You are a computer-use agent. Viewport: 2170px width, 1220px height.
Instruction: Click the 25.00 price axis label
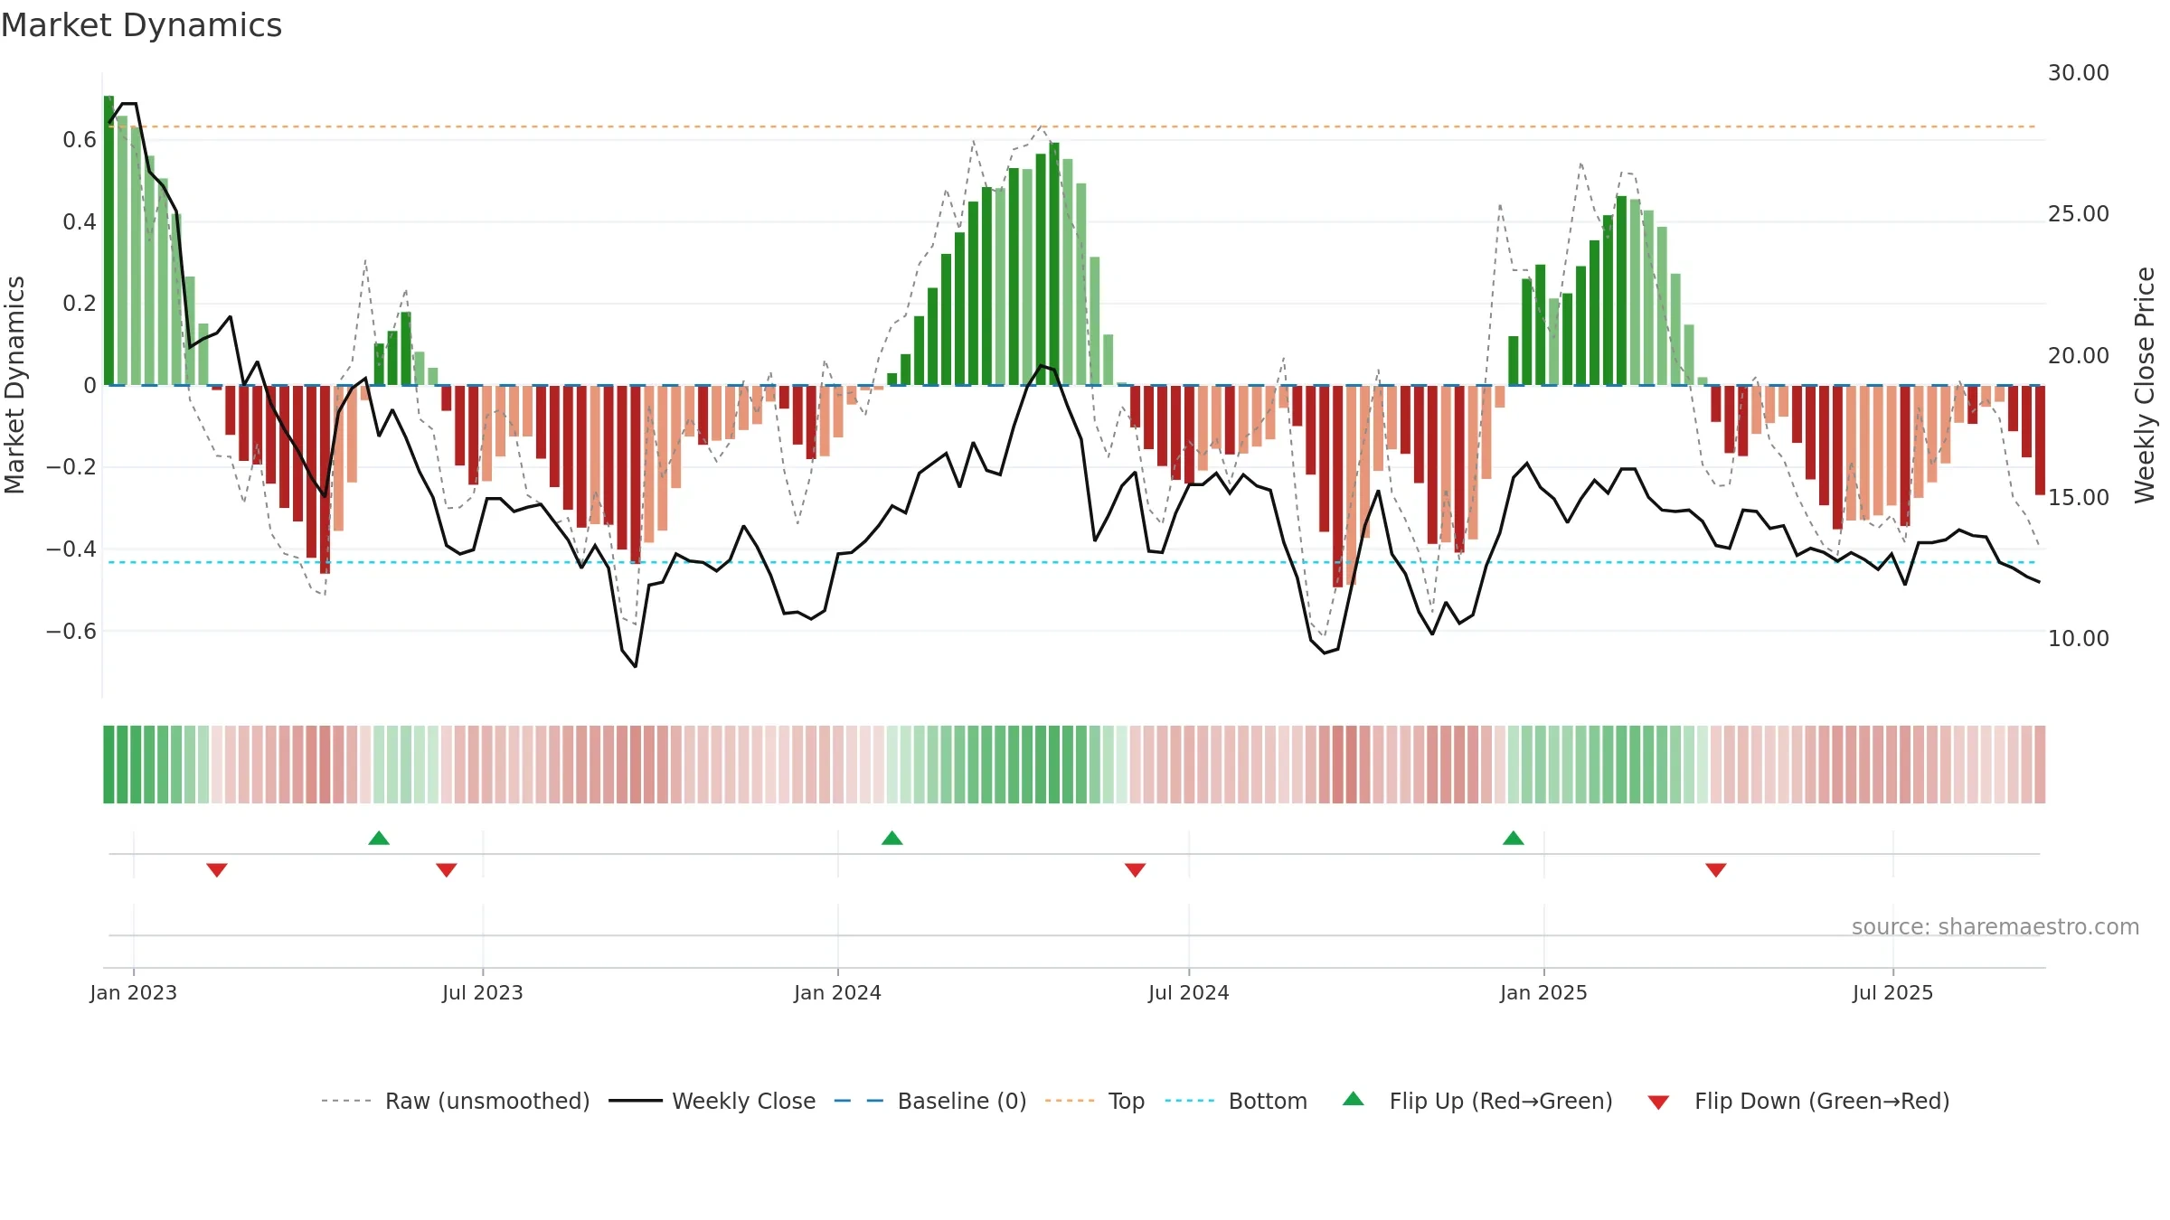click(2078, 213)
